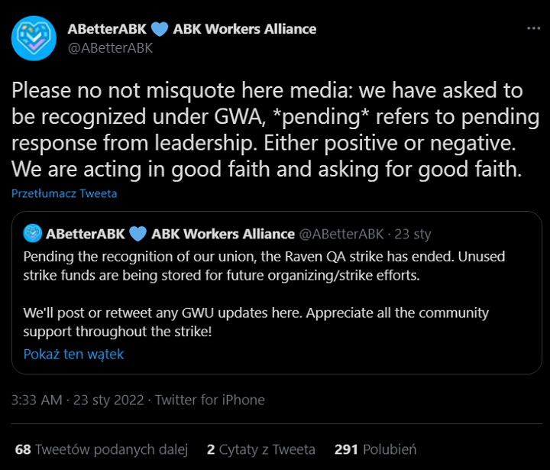The height and width of the screenshot is (470, 550).
Task: Open the three-dot more options menu
Action: [x=533, y=28]
